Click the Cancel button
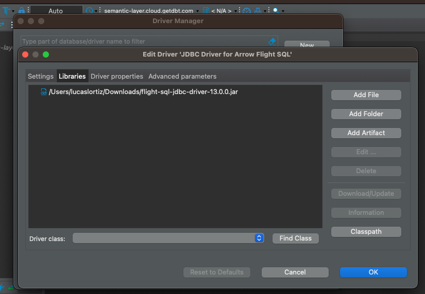 pyautogui.click(x=295, y=272)
